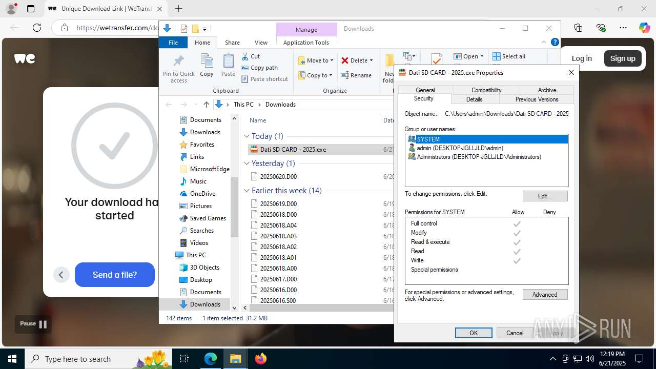
Task: Collapse the ribbon with chevron arrow
Action: (544, 43)
